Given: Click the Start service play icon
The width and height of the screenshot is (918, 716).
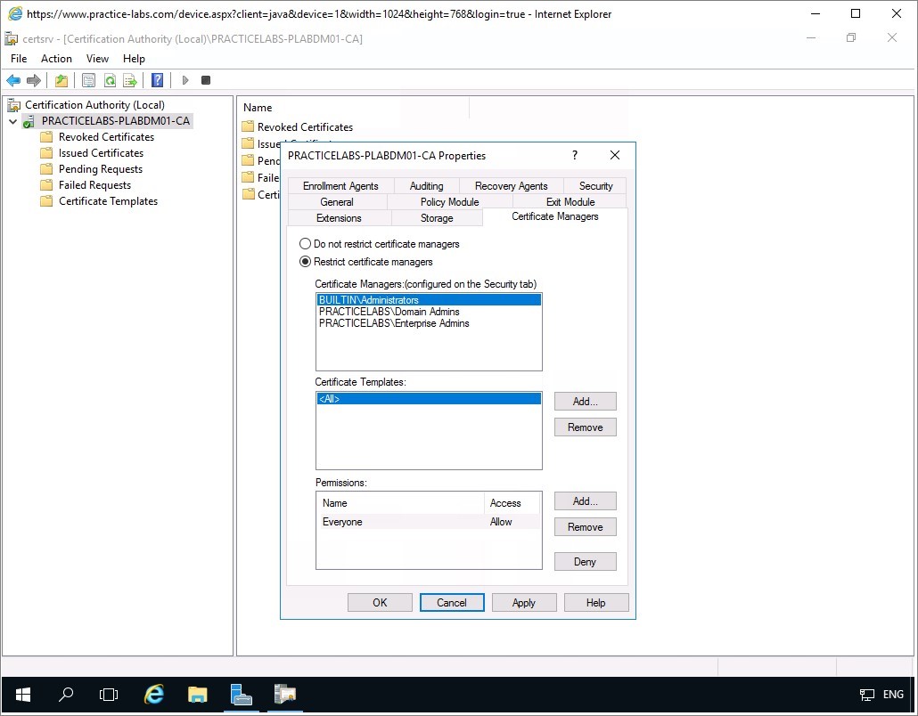Looking at the screenshot, I should (185, 80).
